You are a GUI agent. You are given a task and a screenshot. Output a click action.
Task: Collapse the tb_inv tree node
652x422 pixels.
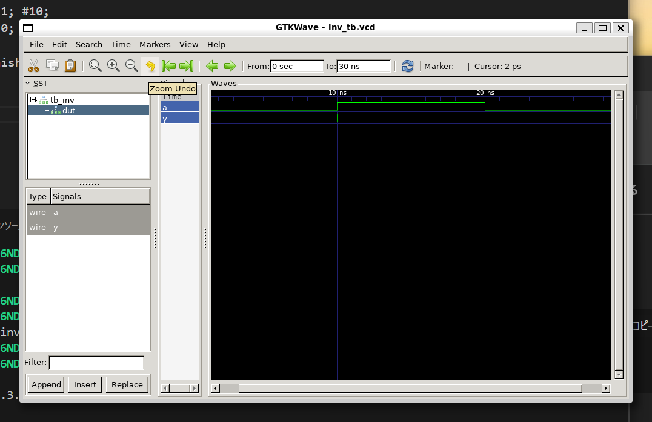click(33, 100)
